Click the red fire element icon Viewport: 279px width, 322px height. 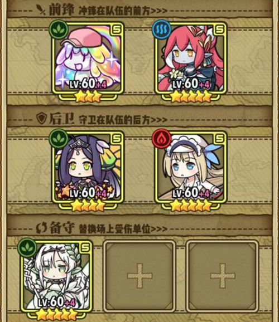point(161,139)
